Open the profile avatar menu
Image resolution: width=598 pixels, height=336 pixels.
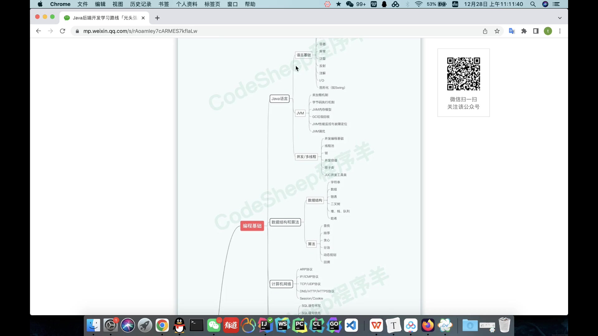click(x=548, y=31)
